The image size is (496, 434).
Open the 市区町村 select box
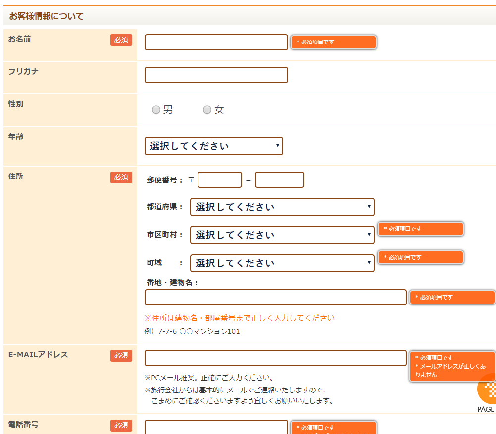click(282, 235)
